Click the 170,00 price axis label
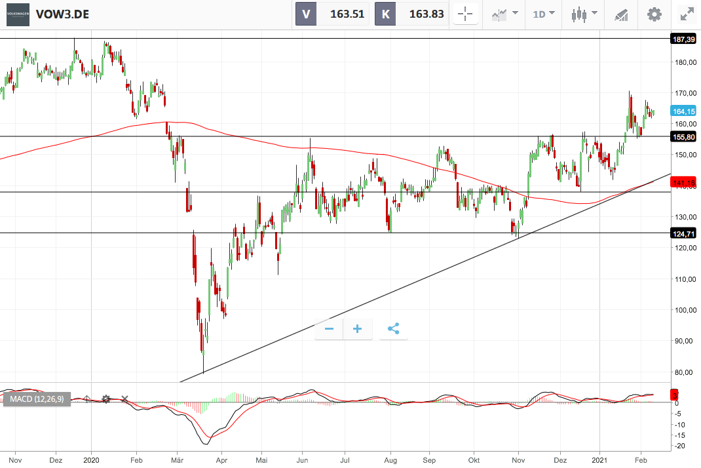 (x=686, y=93)
